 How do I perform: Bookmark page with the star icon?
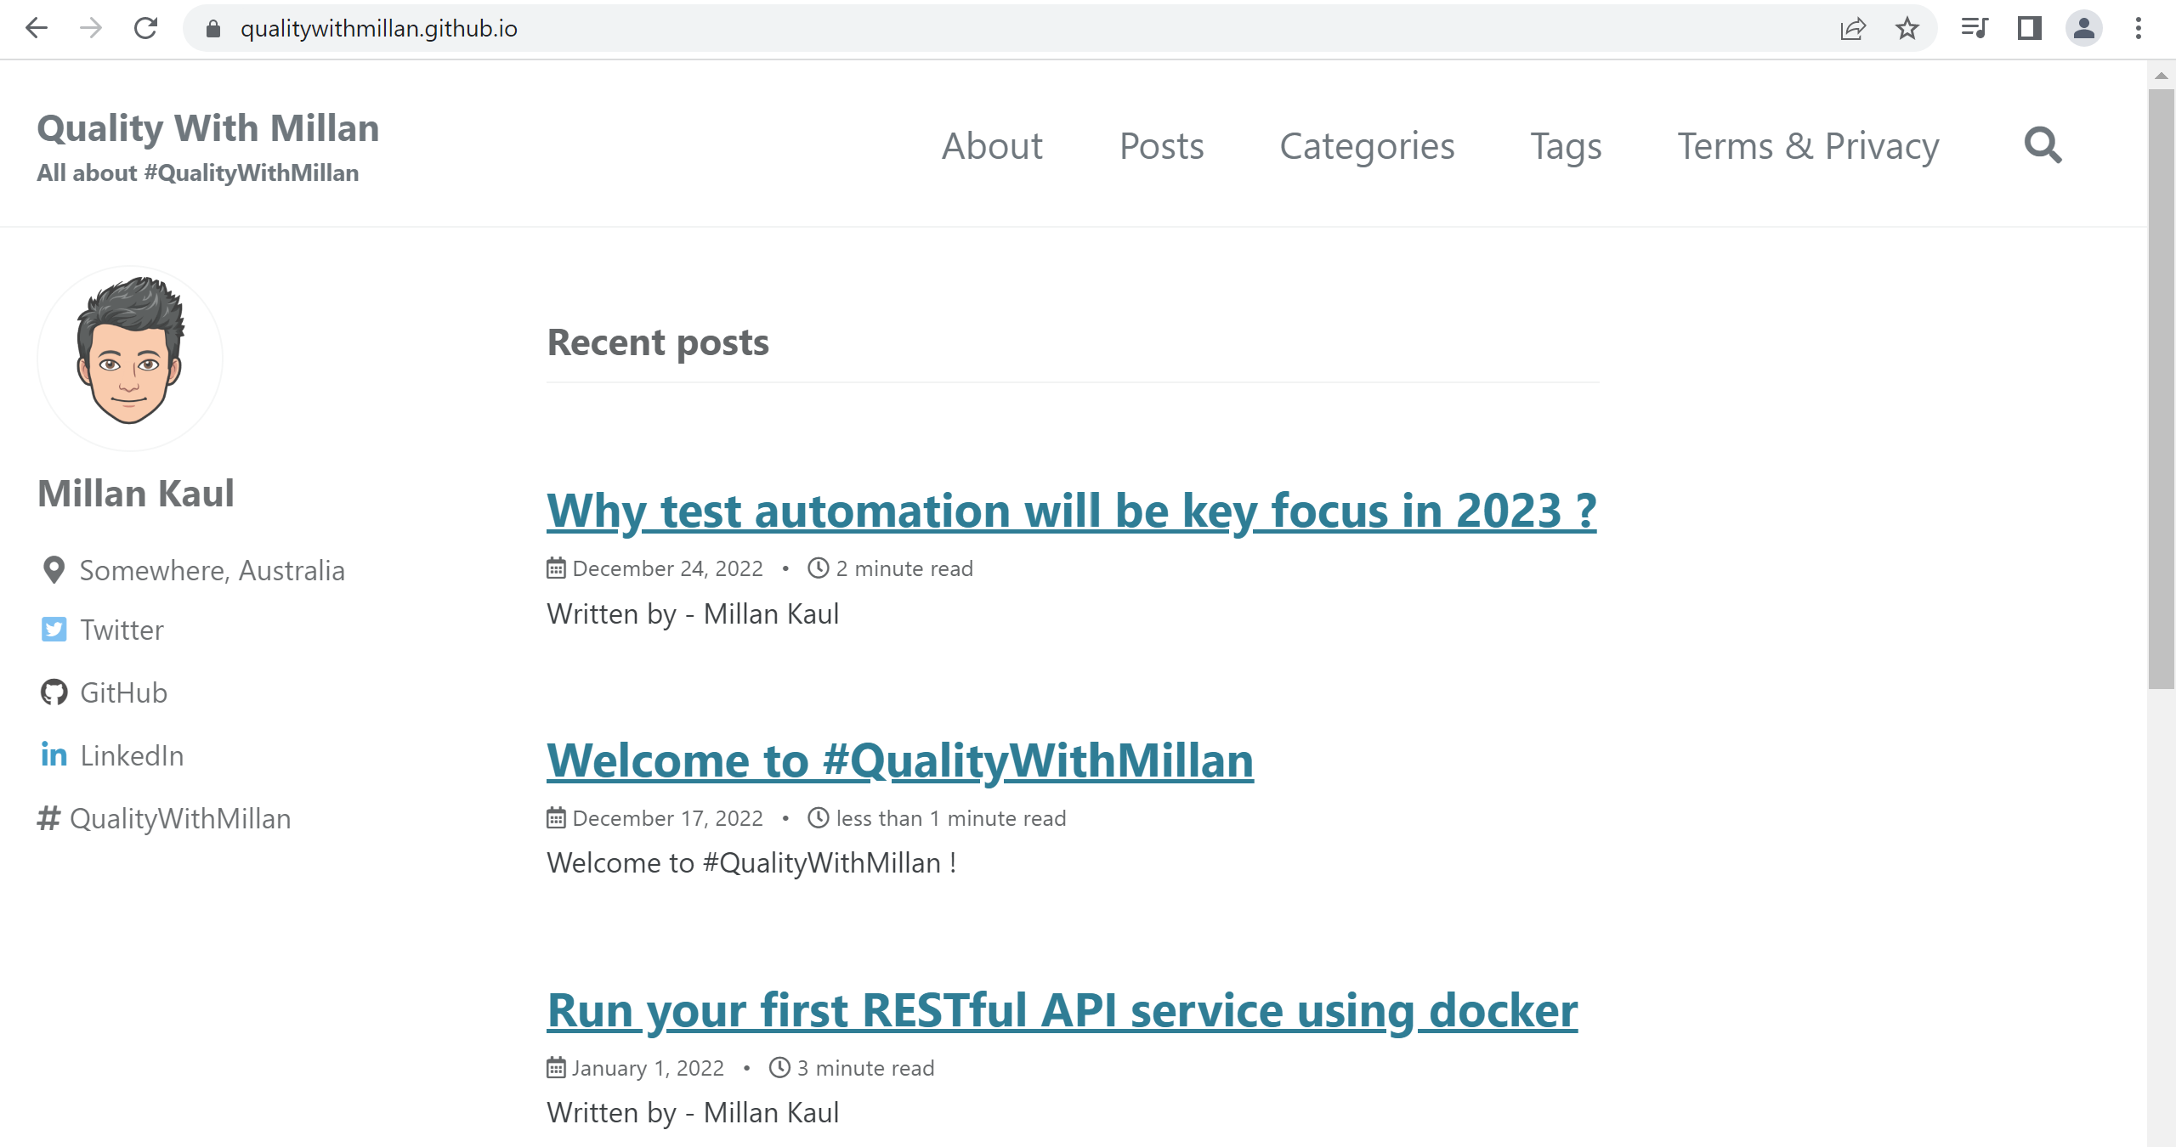(1907, 29)
